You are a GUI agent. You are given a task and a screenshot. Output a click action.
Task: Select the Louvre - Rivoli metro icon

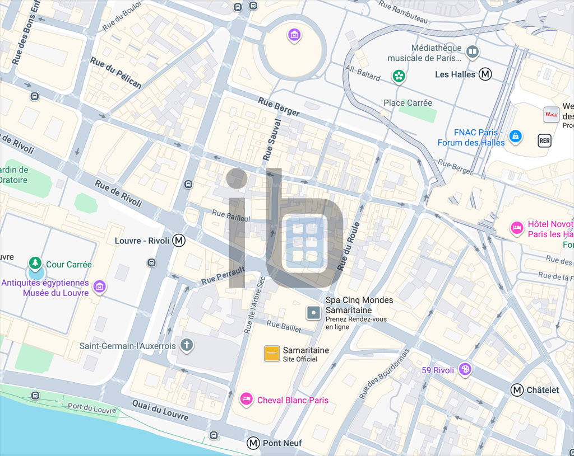(179, 241)
